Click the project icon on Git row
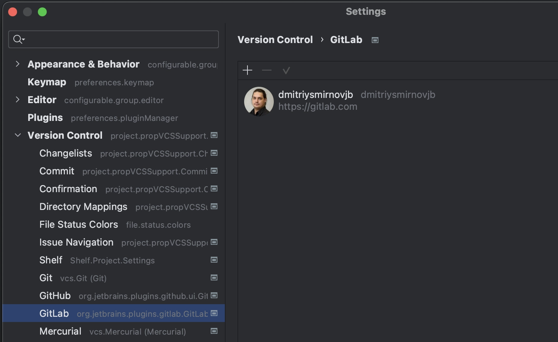The height and width of the screenshot is (342, 558). tap(214, 277)
